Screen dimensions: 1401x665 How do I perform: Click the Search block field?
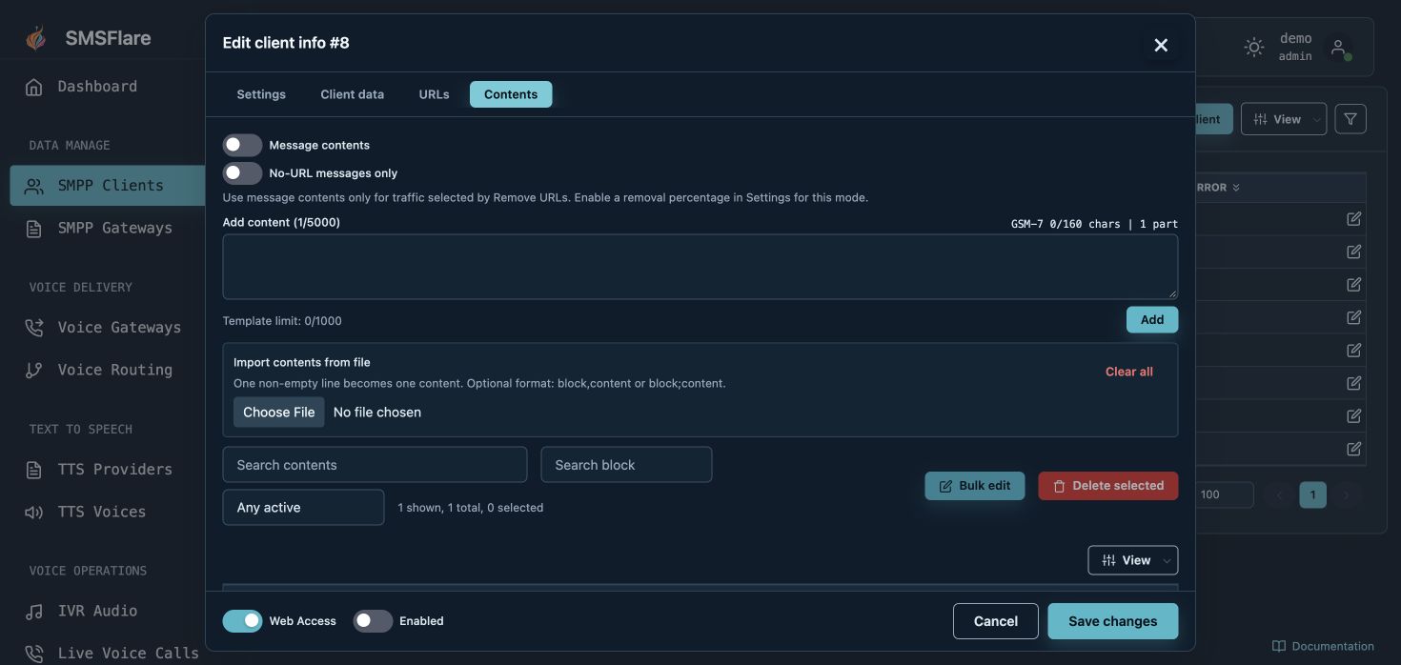(x=626, y=465)
